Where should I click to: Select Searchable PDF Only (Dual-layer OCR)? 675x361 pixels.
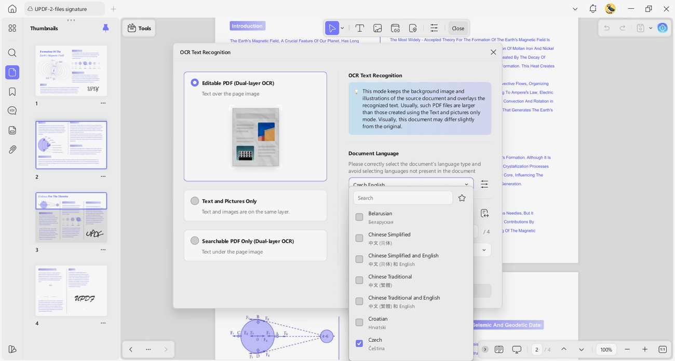(195, 241)
